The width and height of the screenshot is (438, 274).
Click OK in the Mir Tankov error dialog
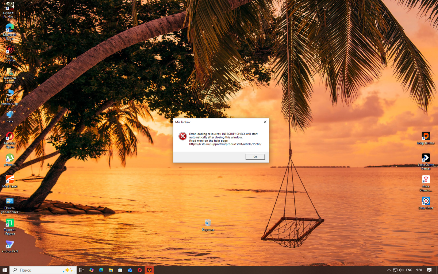point(255,157)
